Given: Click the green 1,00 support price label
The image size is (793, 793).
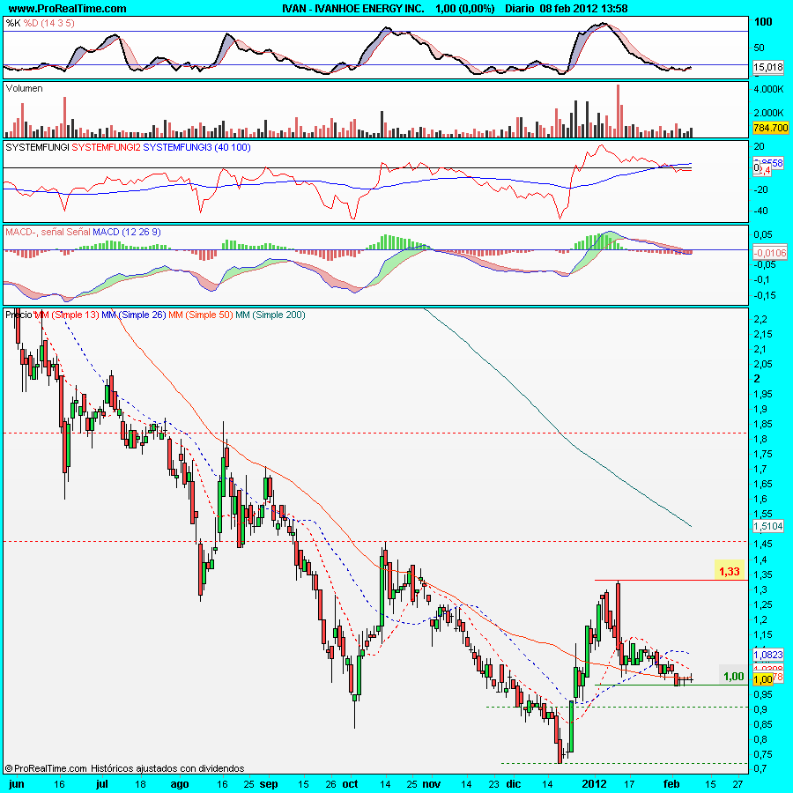Looking at the screenshot, I should 733,676.
